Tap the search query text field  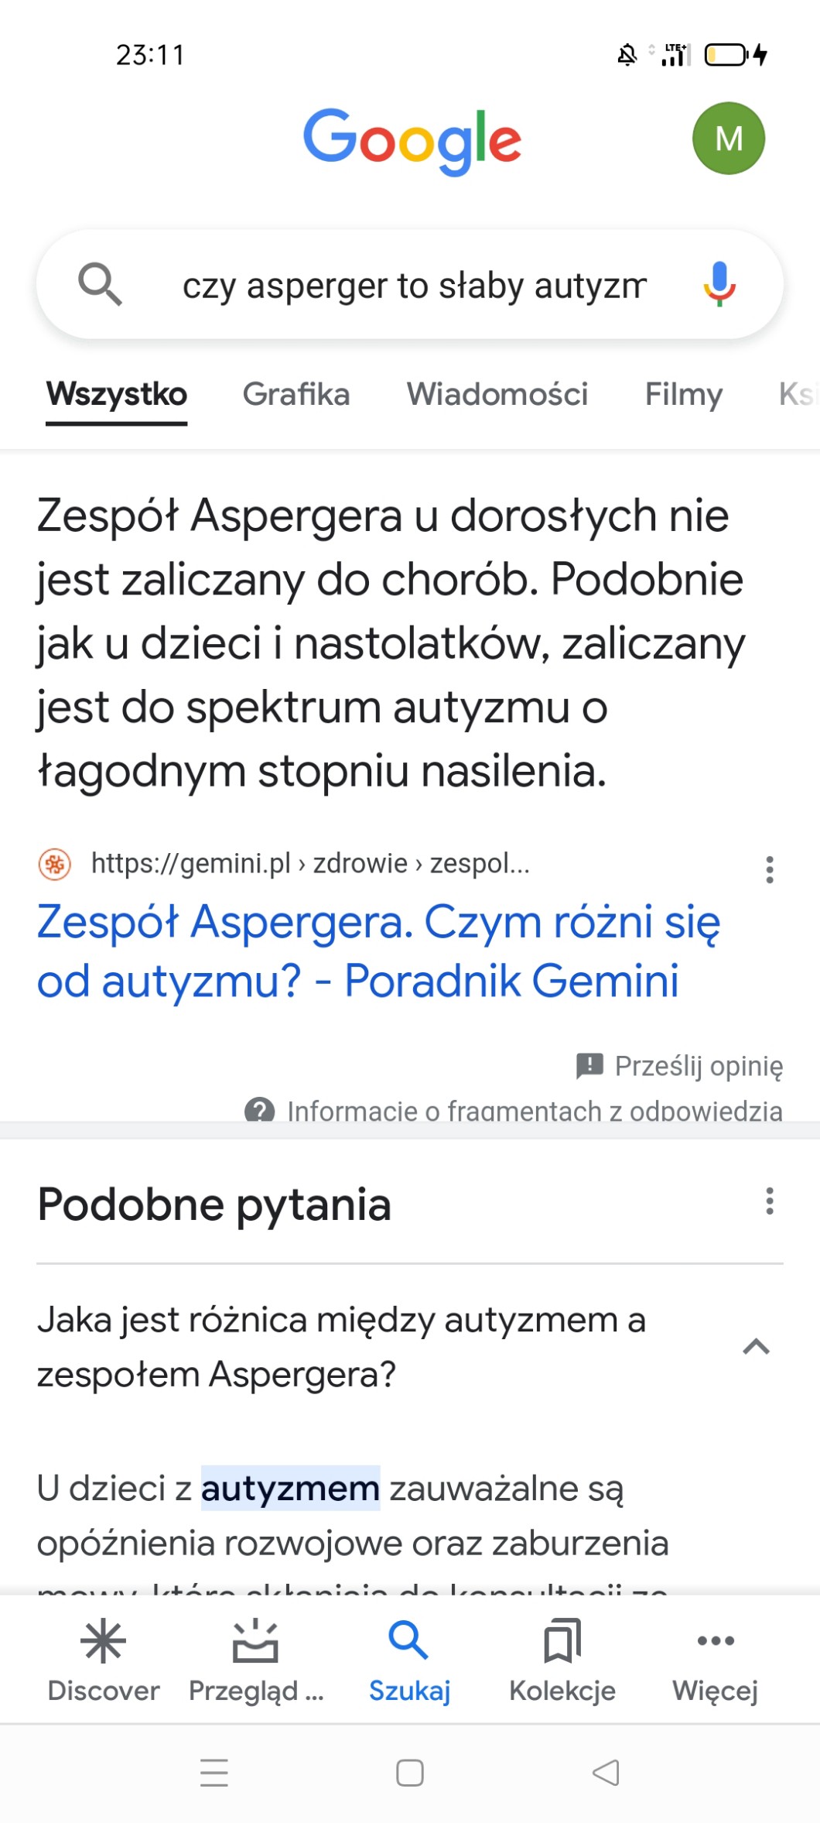pos(414,286)
